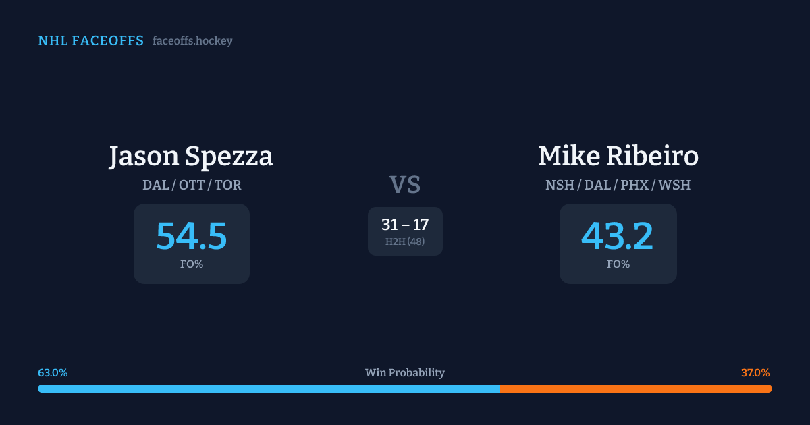Click the VS text between players
Viewport: 810px width, 425px height.
pyautogui.click(x=405, y=185)
